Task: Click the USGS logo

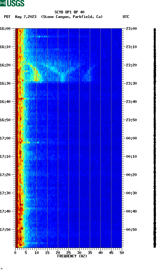Action: click(x=12, y=3)
